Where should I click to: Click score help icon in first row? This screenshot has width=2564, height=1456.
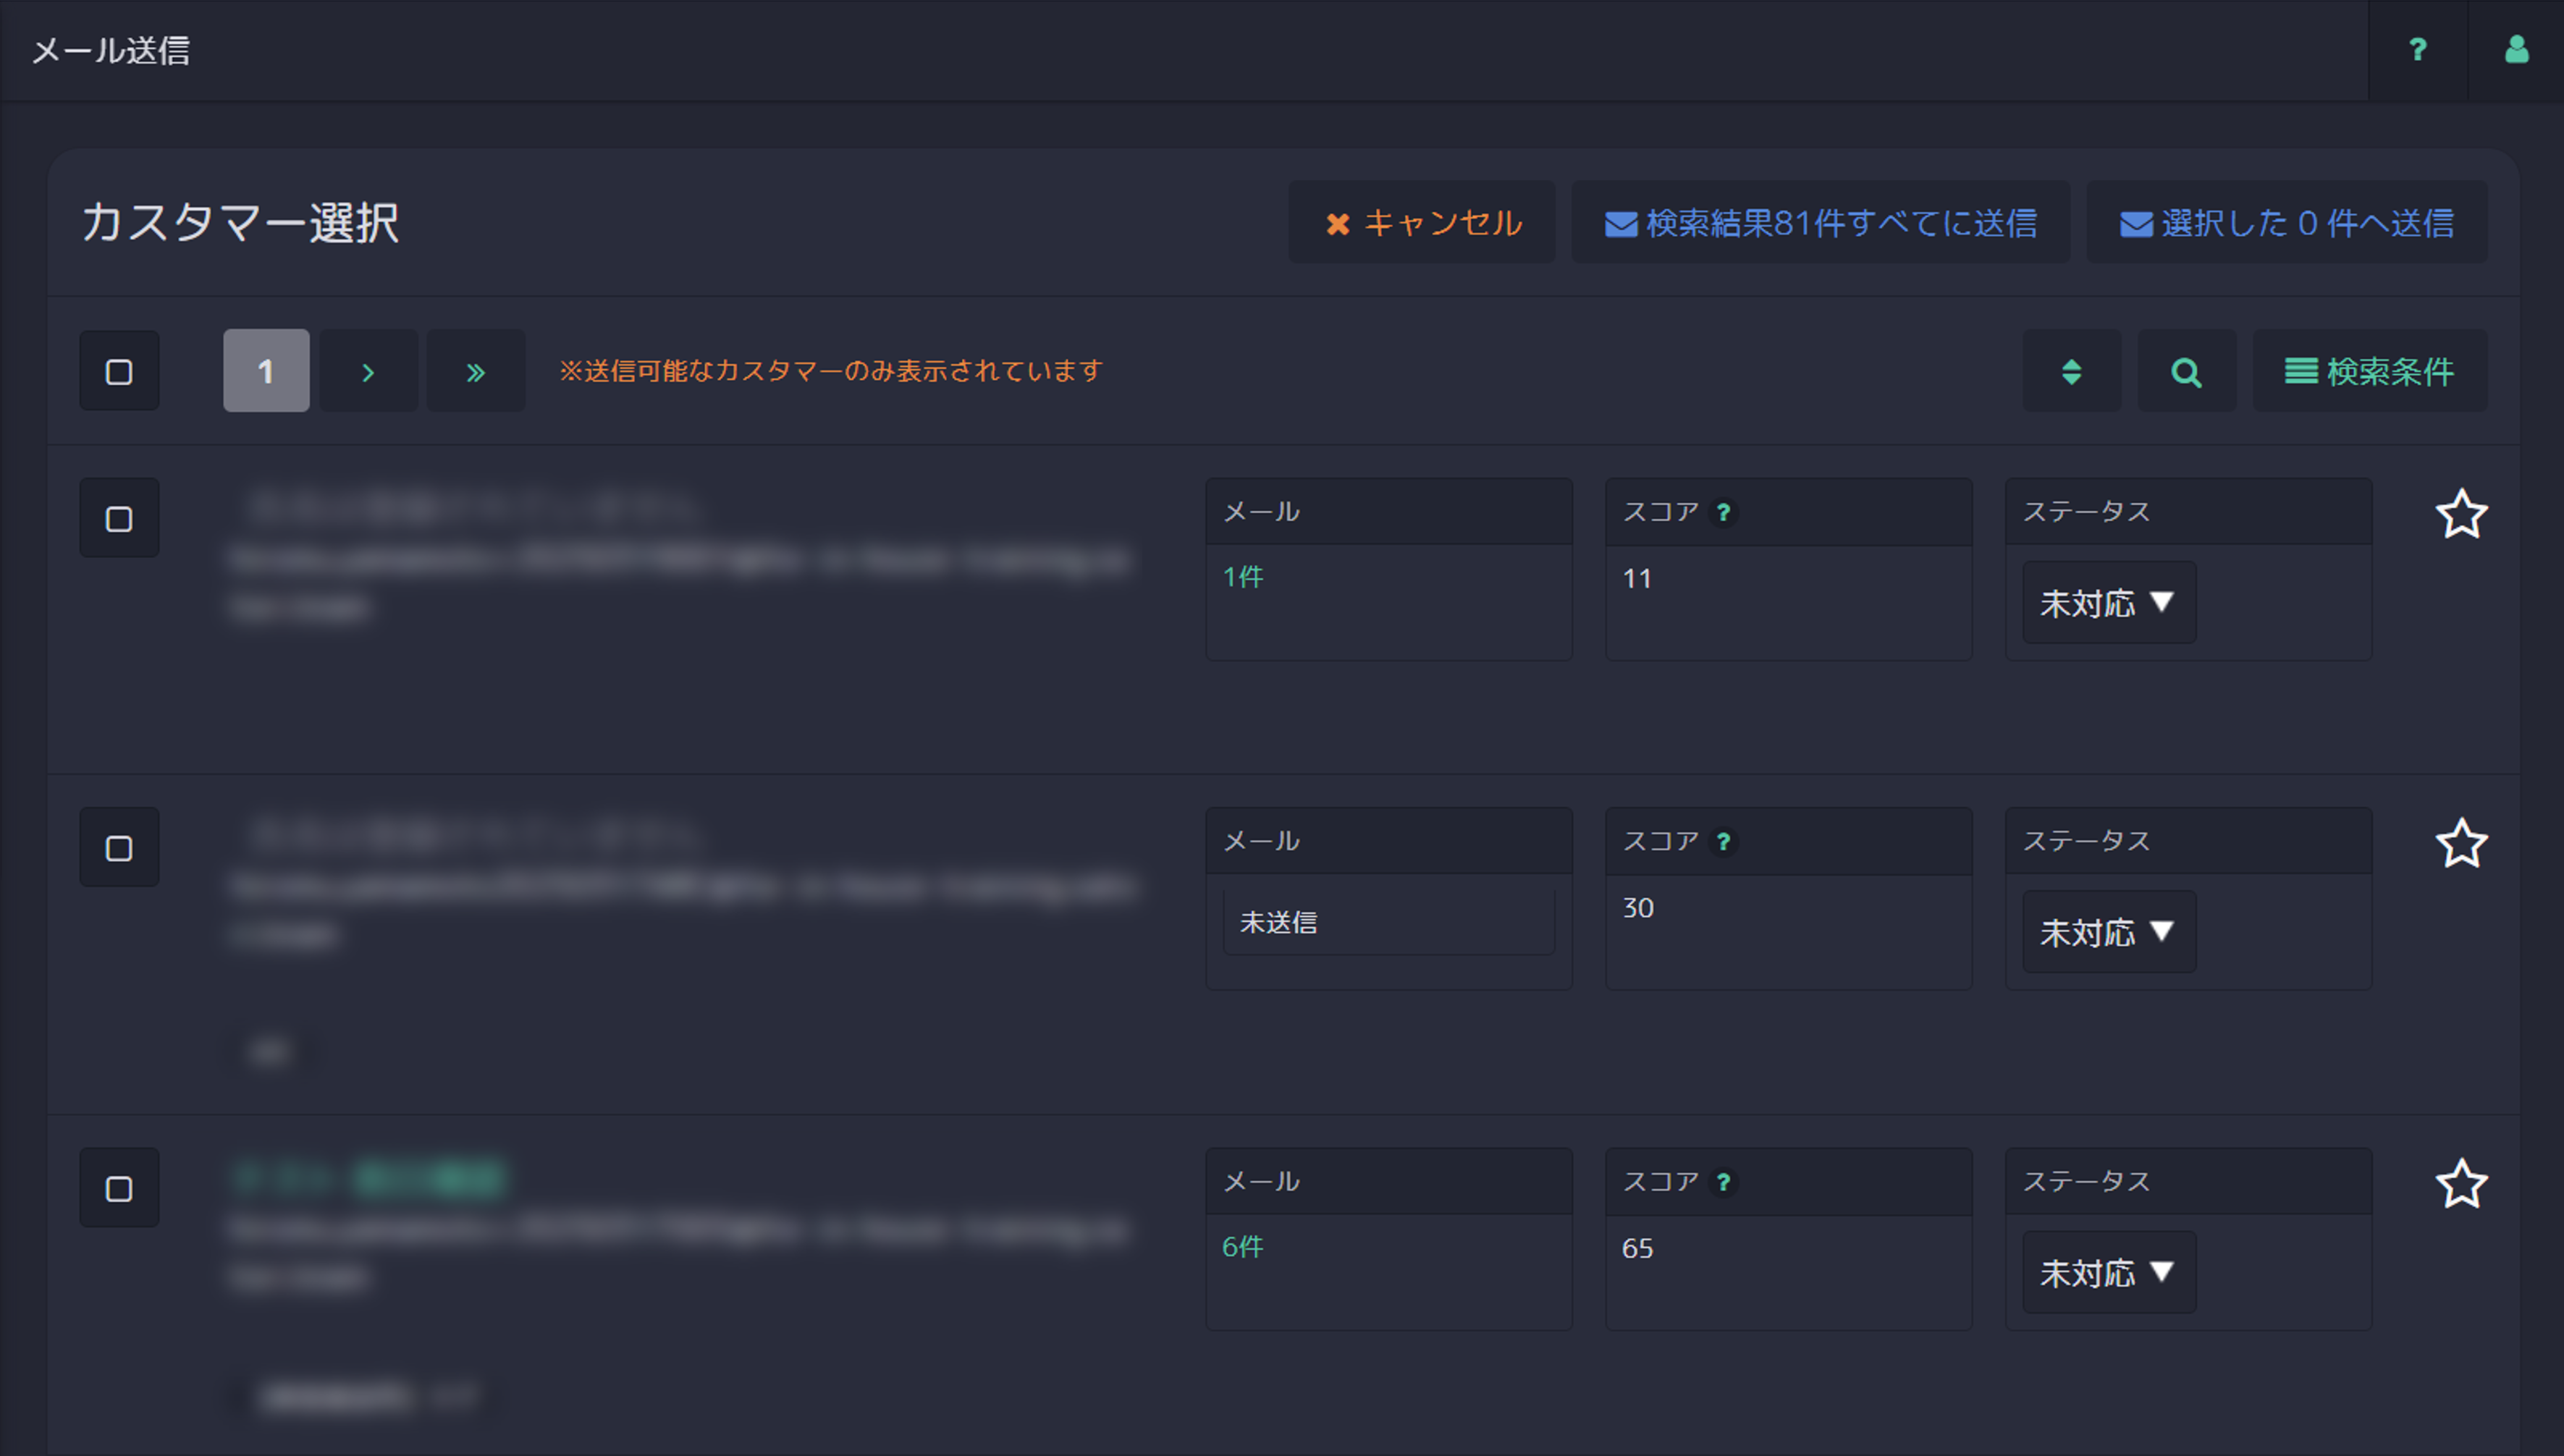pyautogui.click(x=1723, y=513)
